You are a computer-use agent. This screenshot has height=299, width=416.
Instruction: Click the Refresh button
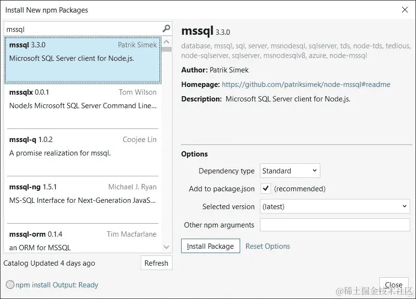pyautogui.click(x=156, y=263)
